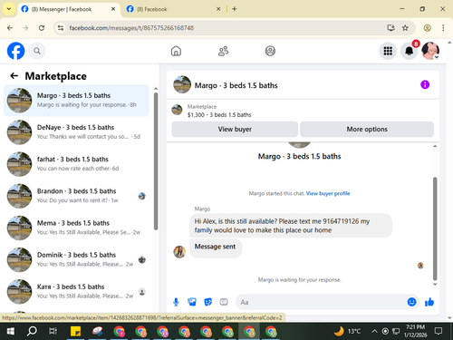Click the Margo avatar in chat header
The width and height of the screenshot is (453, 340).
(182, 84)
